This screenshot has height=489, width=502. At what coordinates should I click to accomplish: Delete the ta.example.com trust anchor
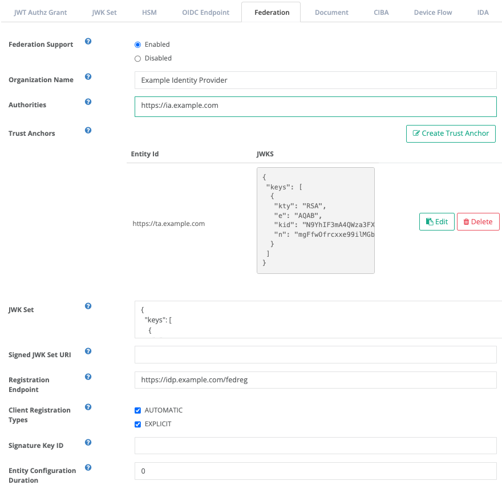(x=478, y=221)
